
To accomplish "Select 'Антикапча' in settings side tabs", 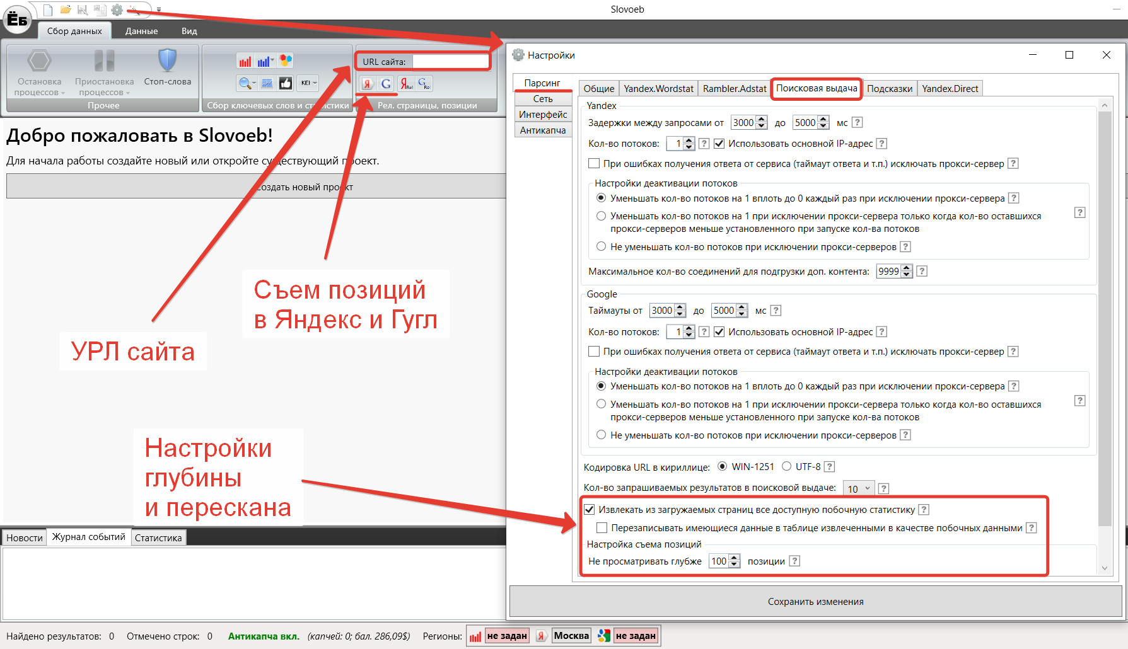I will pyautogui.click(x=543, y=130).
